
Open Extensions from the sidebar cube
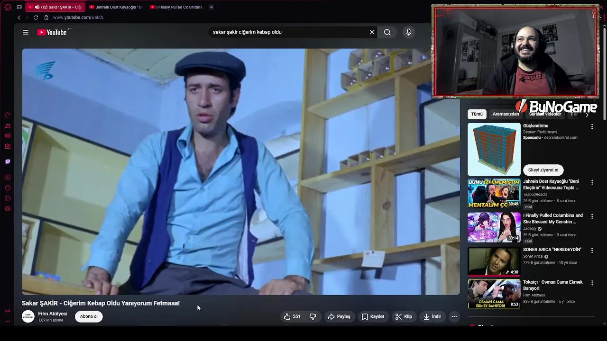(x=8, y=198)
